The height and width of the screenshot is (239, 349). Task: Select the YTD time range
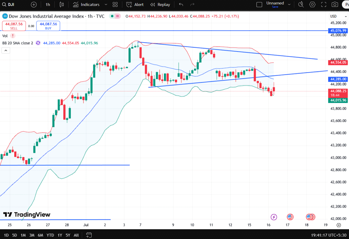[x=50, y=235]
